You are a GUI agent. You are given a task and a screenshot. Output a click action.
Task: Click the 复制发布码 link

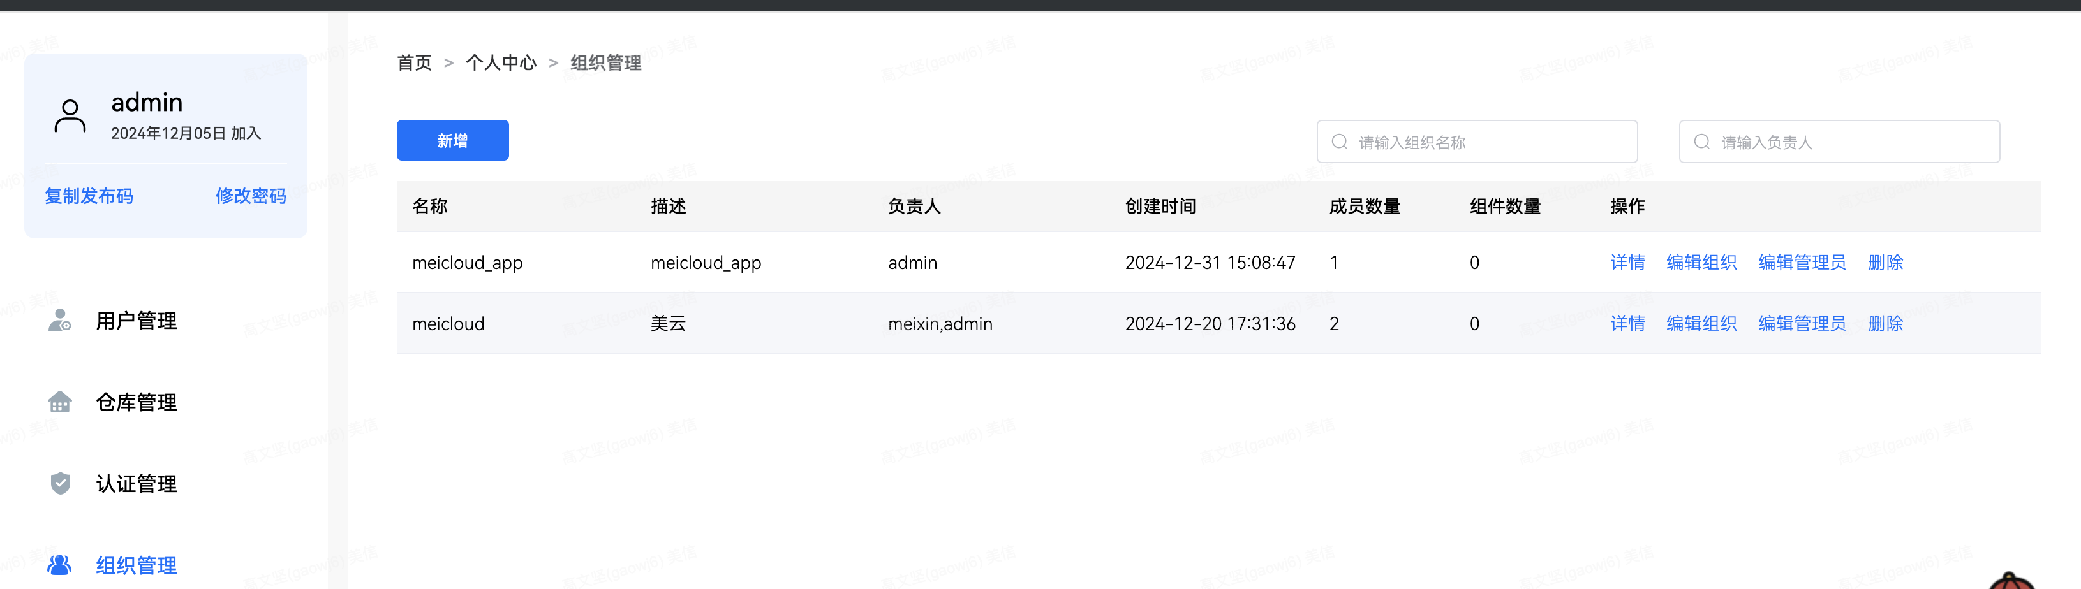[89, 196]
